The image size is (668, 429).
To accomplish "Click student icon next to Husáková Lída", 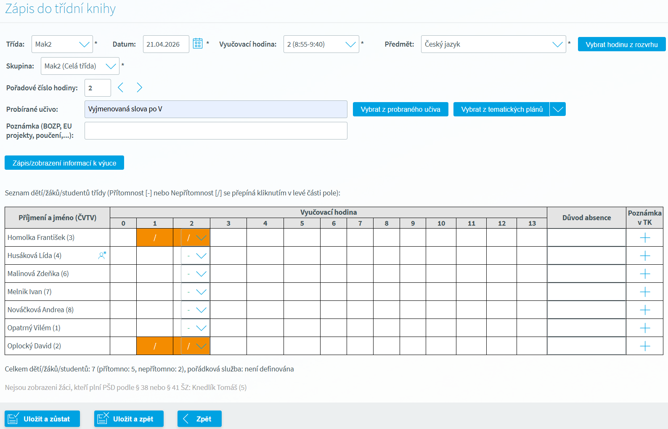I will (102, 255).
